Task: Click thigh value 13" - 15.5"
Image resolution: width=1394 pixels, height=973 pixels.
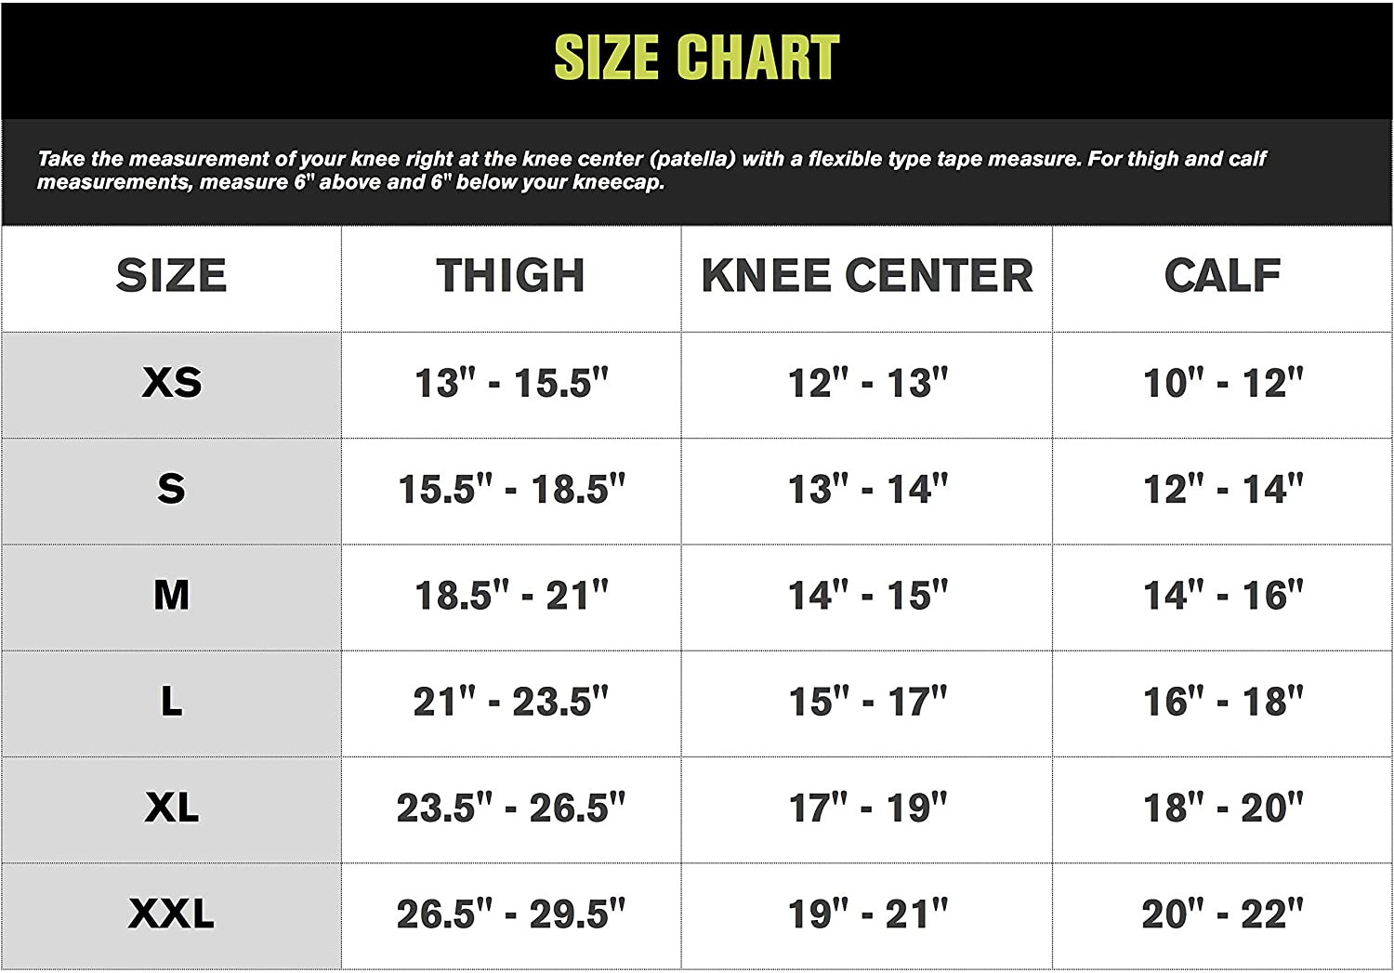Action: (x=511, y=383)
